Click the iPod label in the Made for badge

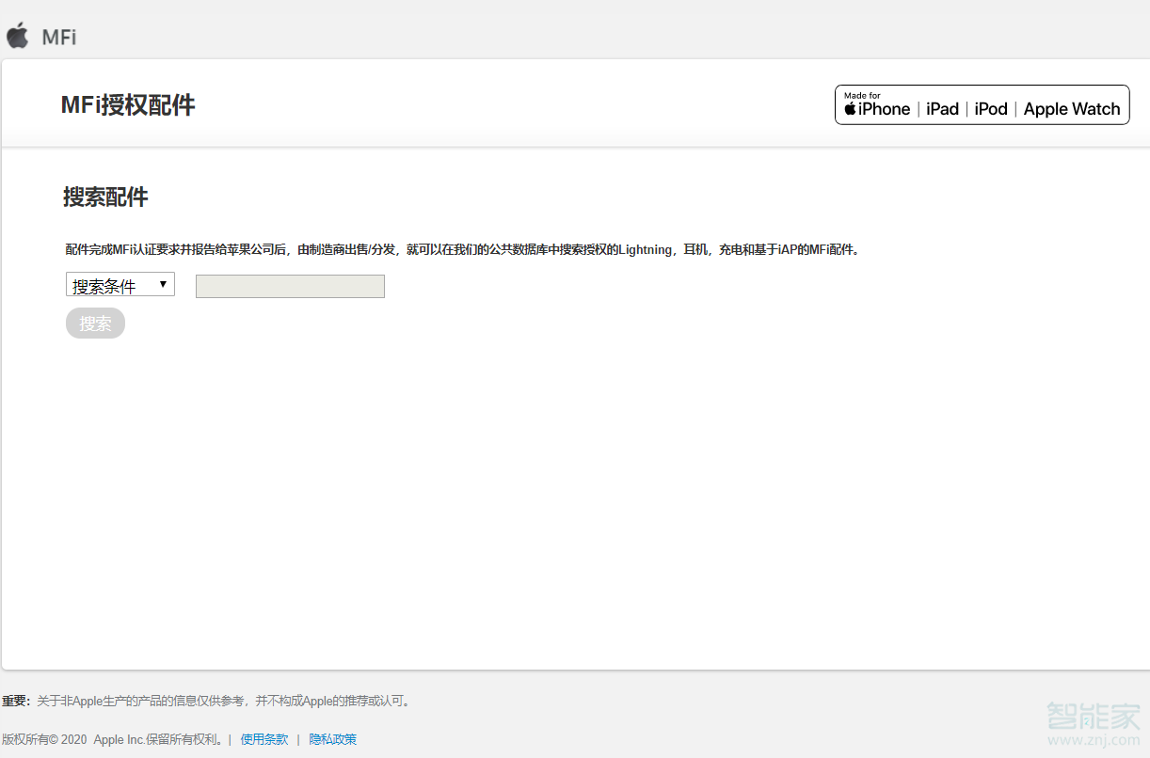(x=991, y=109)
